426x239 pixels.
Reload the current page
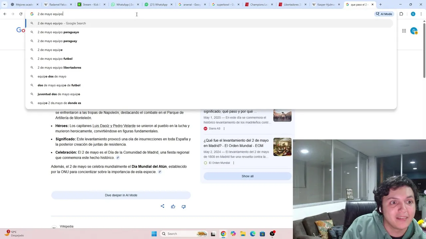21,14
